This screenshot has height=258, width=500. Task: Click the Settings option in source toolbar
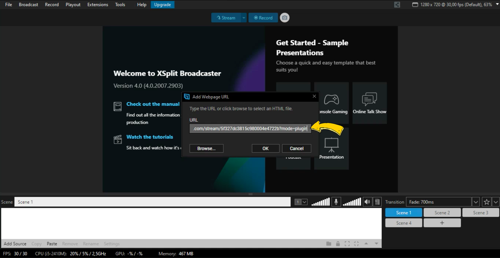click(x=112, y=244)
